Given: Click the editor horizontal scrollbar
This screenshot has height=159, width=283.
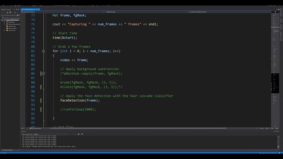Looking at the screenshot, I should coord(138,129).
